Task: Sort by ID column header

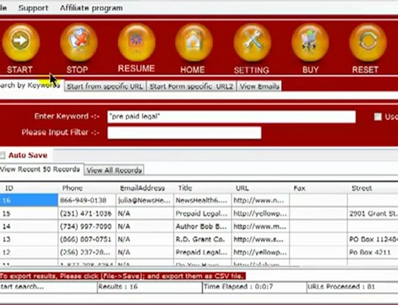Action: tap(29, 188)
